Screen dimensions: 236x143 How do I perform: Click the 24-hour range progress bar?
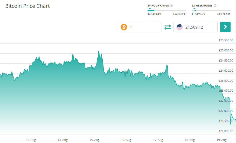167,11
